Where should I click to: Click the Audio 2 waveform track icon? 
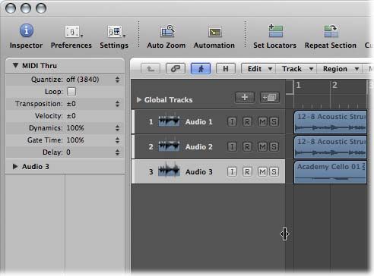(169, 146)
